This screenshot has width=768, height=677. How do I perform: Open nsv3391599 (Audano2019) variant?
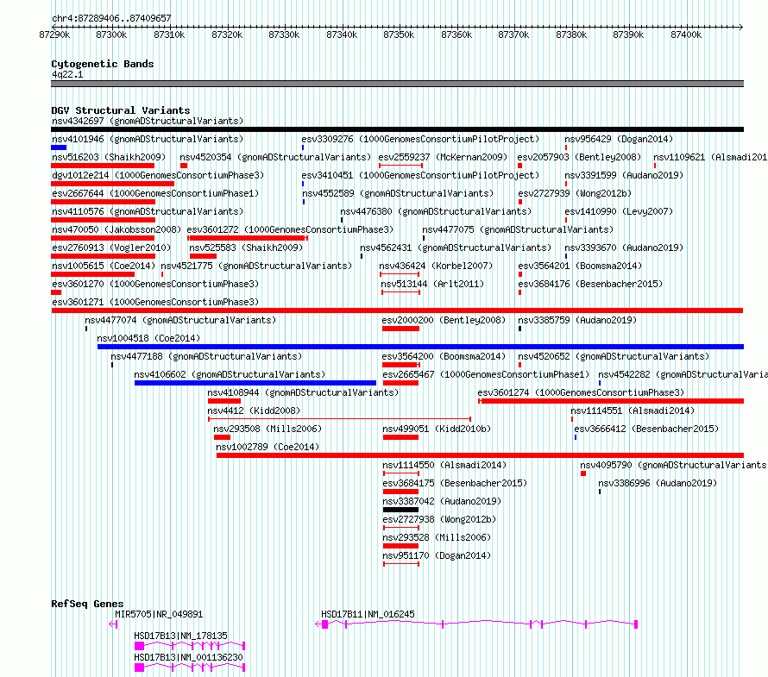624,175
